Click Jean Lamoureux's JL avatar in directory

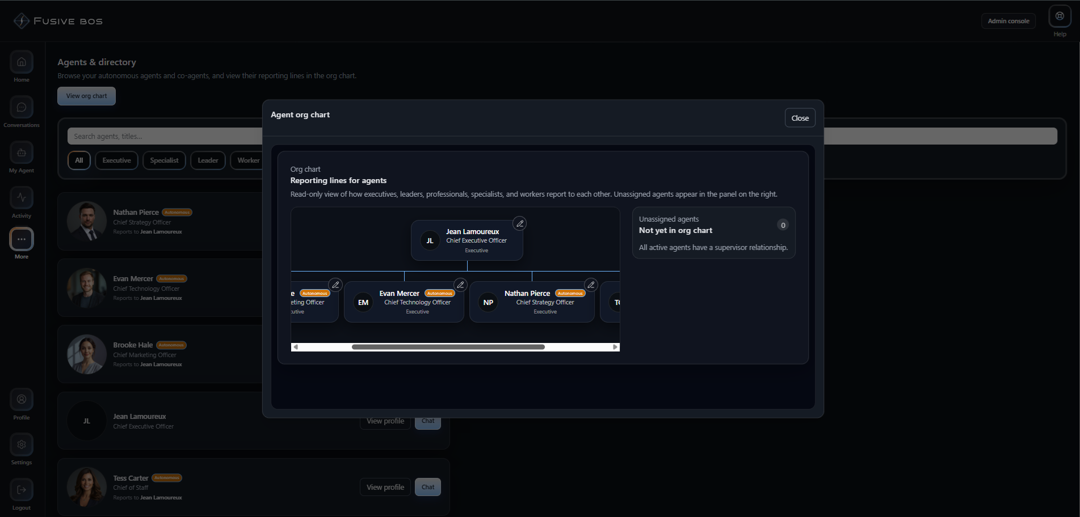[87, 421]
